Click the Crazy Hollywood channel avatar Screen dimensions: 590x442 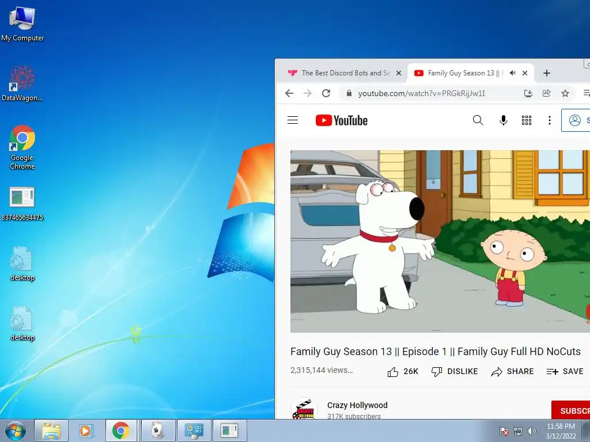click(x=304, y=410)
